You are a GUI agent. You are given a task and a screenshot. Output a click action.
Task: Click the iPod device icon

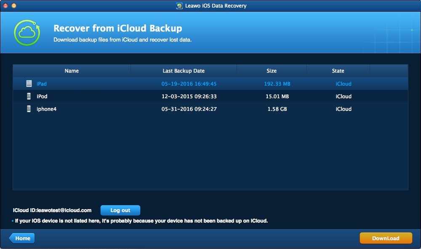29,96
